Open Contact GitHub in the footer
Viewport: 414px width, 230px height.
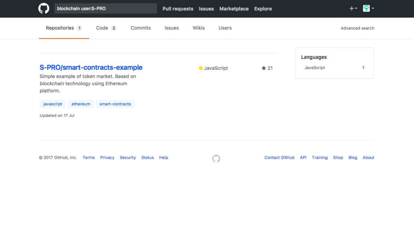click(x=279, y=157)
